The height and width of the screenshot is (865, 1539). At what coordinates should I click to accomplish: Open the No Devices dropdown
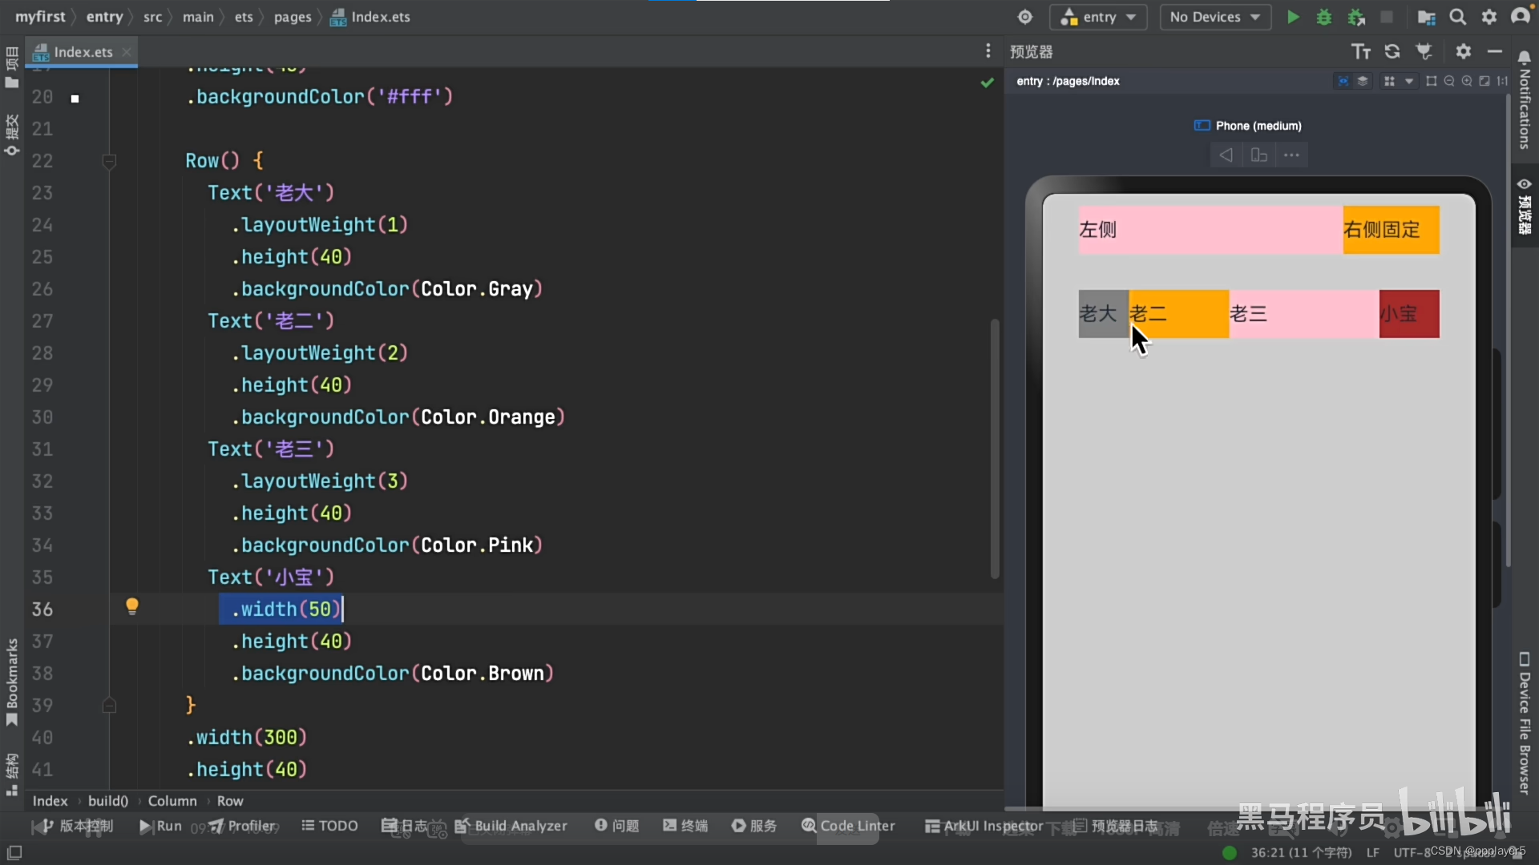(x=1214, y=17)
